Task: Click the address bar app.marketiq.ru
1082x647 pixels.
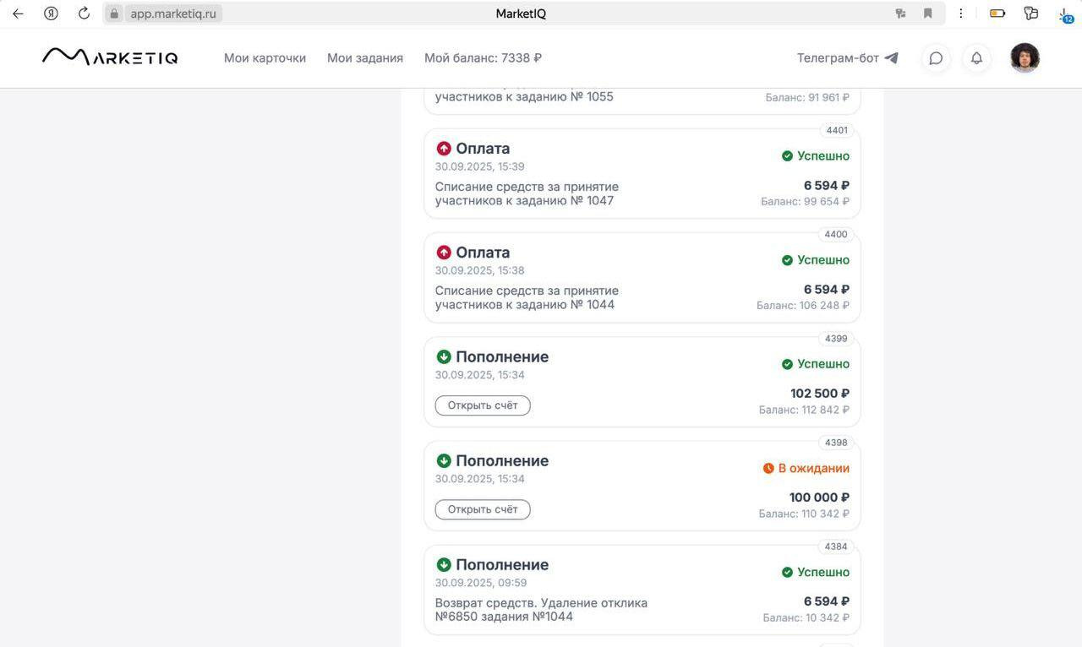Action: tap(172, 14)
